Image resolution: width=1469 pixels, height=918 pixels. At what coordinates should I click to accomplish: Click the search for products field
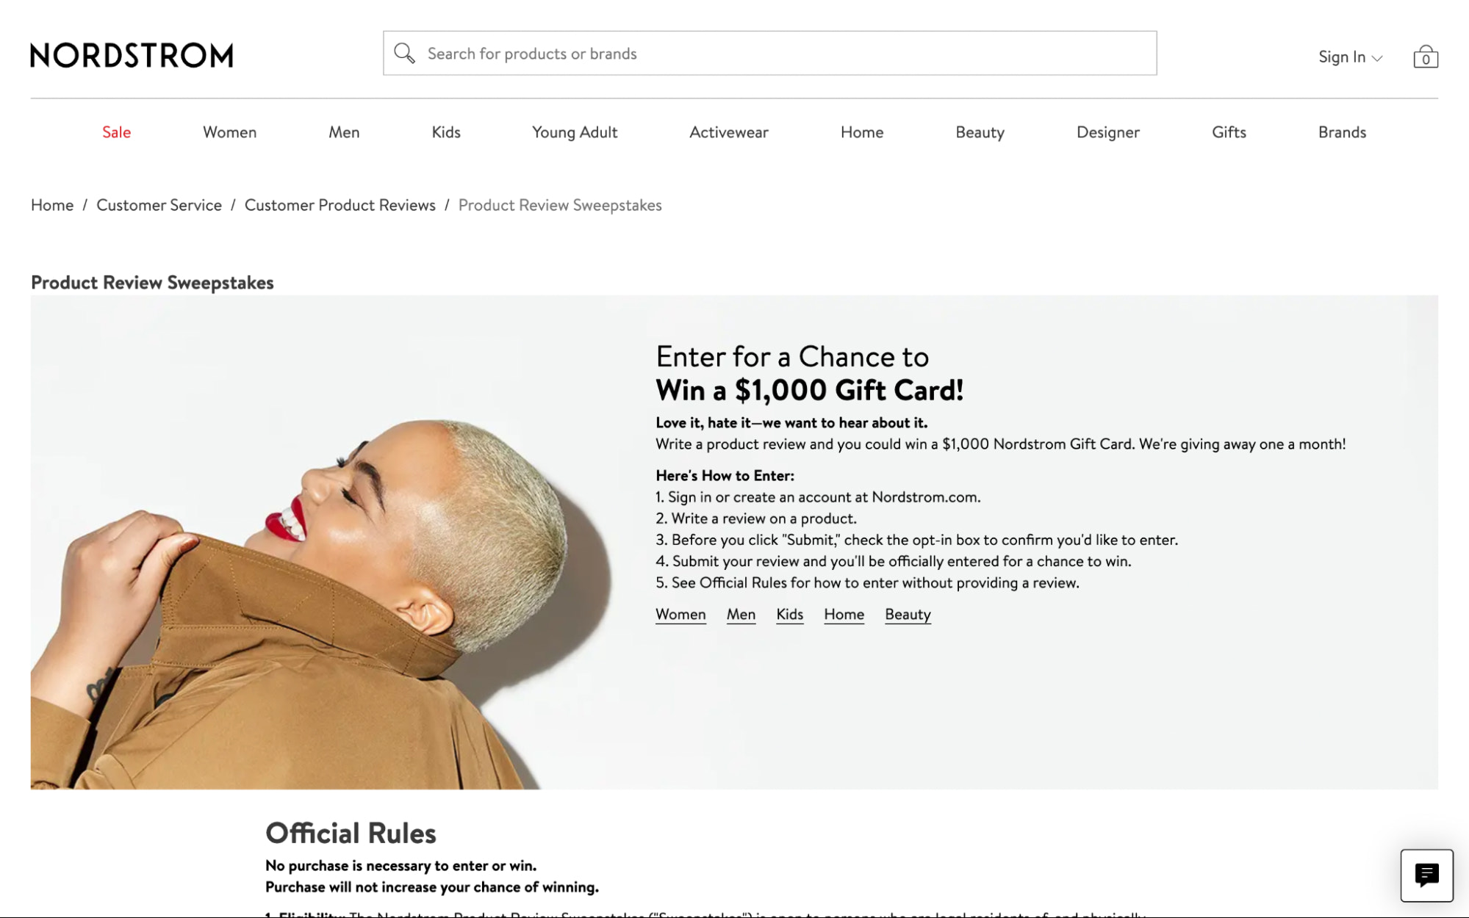(779, 54)
